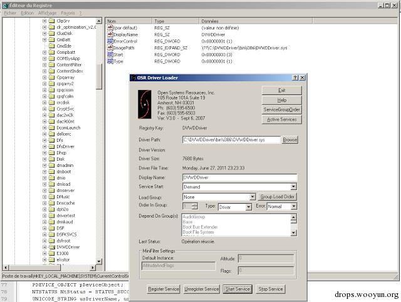Open the Load Group combo box arrow
The width and height of the screenshot is (401, 302).
click(253, 197)
